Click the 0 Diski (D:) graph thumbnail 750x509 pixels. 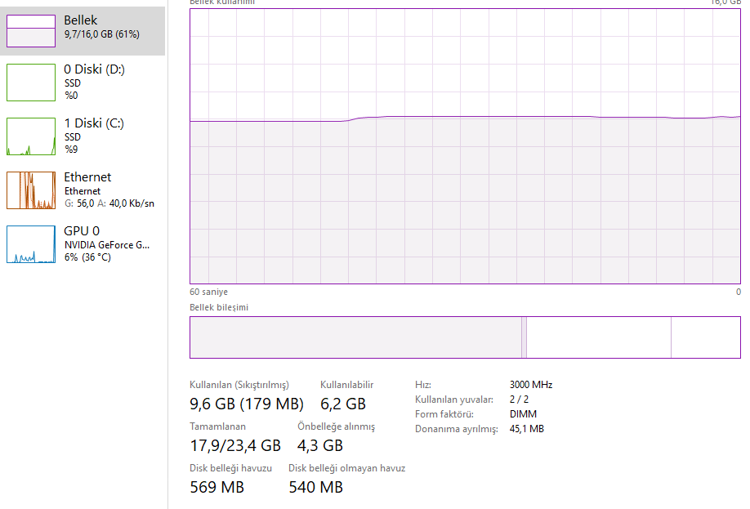point(31,82)
